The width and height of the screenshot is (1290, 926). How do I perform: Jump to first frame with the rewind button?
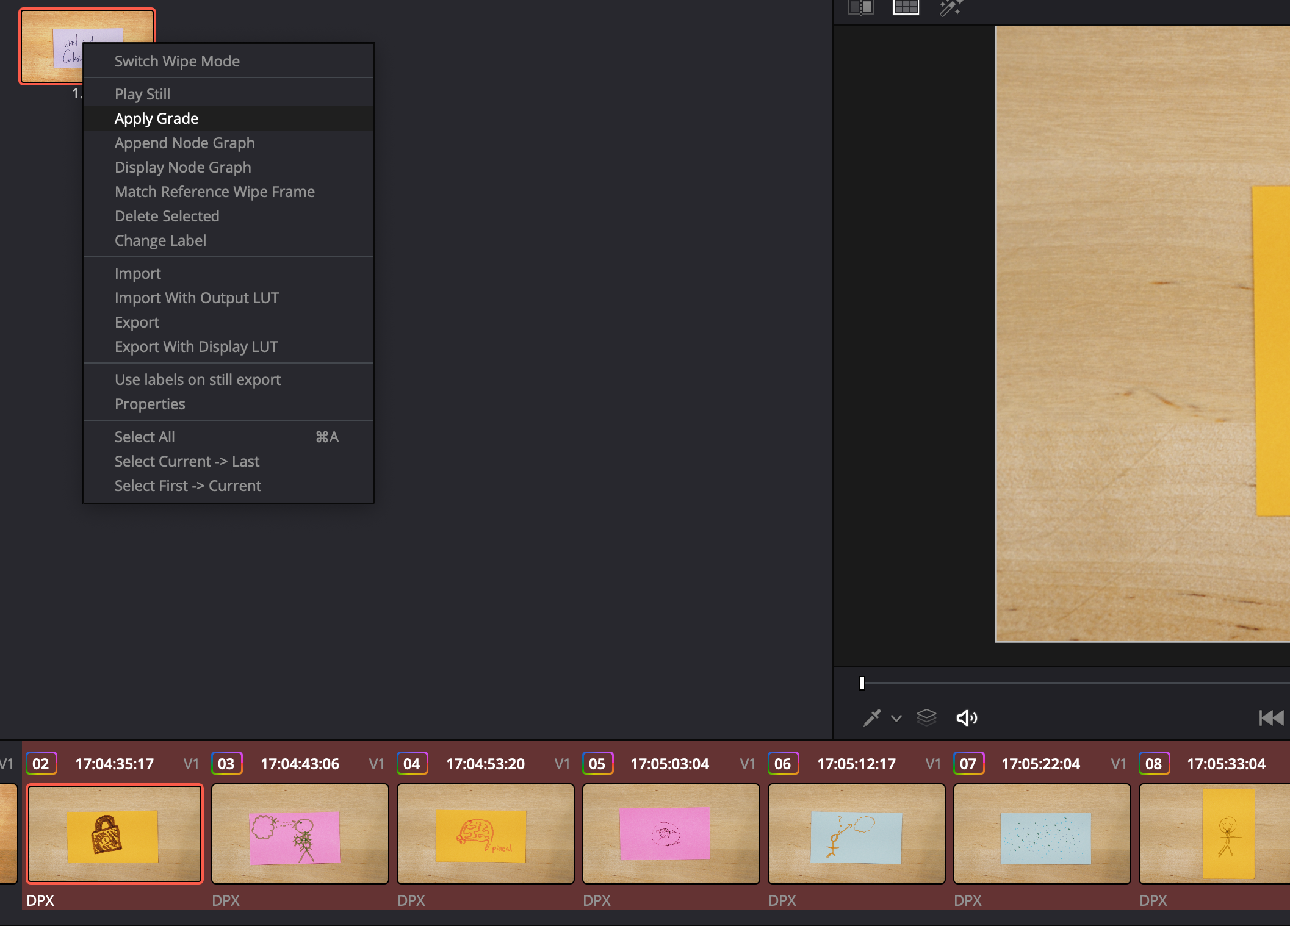tap(1271, 718)
